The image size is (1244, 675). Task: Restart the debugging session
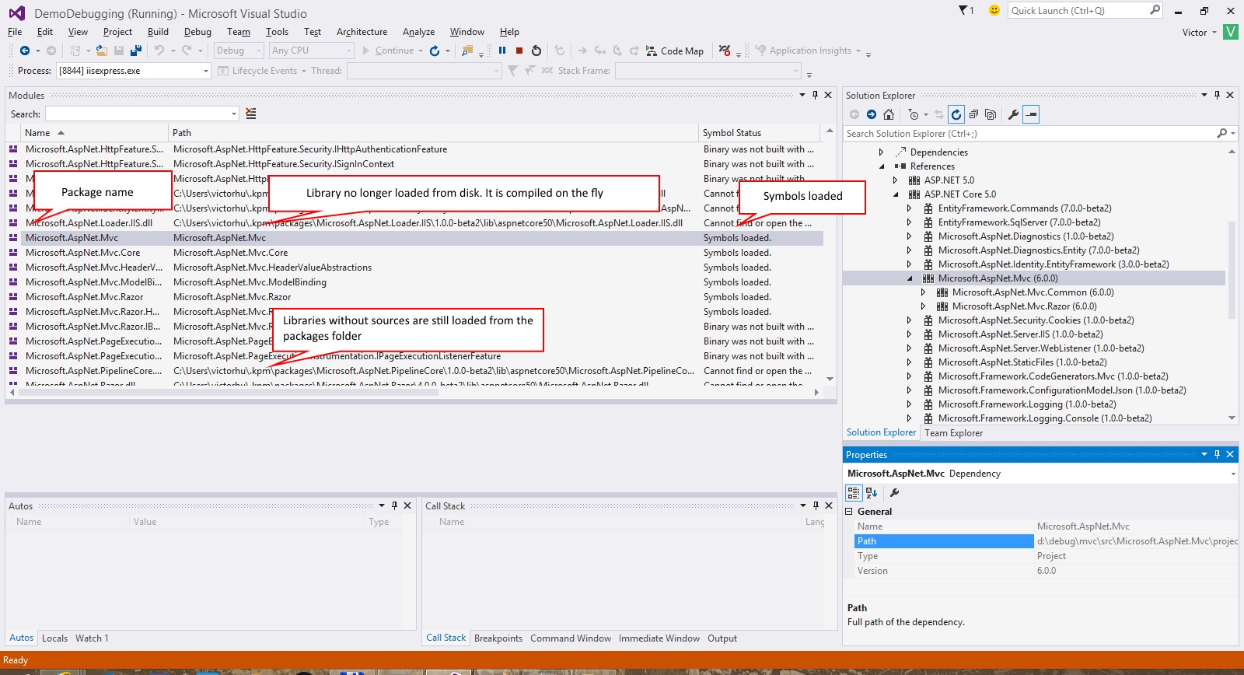536,51
